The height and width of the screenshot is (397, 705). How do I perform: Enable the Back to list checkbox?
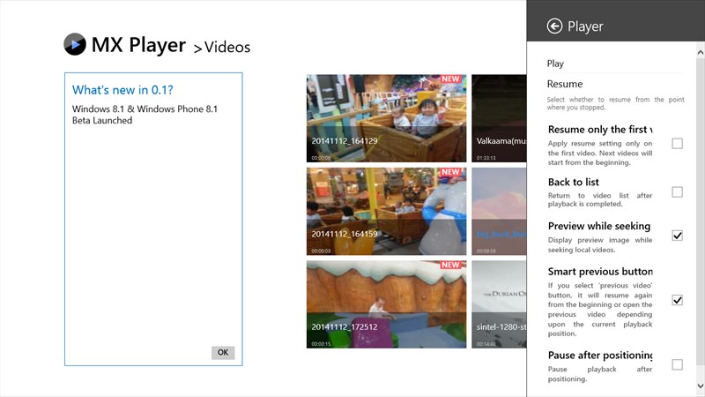tap(677, 192)
